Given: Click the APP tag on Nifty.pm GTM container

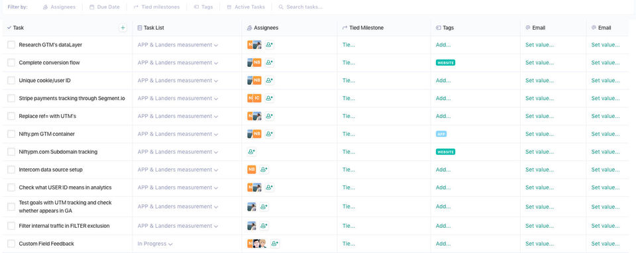Looking at the screenshot, I should click(x=441, y=134).
